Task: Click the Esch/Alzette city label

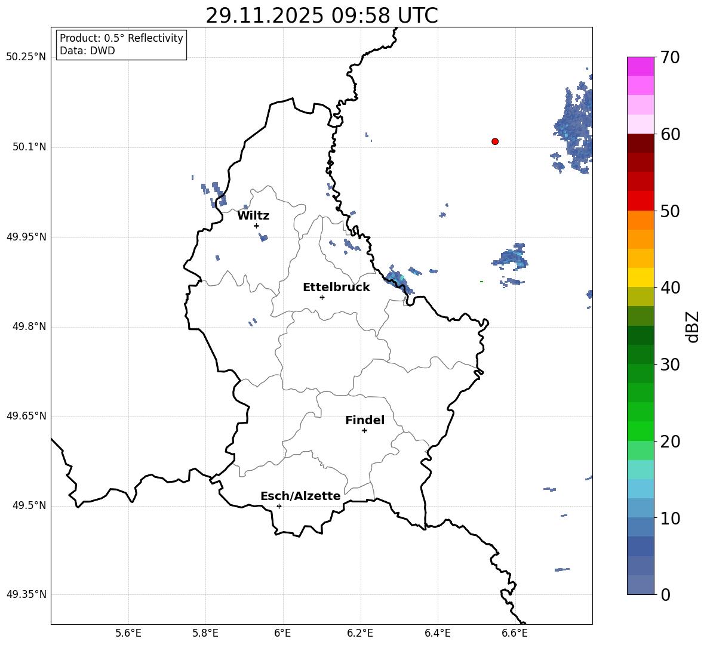Action: tap(301, 496)
